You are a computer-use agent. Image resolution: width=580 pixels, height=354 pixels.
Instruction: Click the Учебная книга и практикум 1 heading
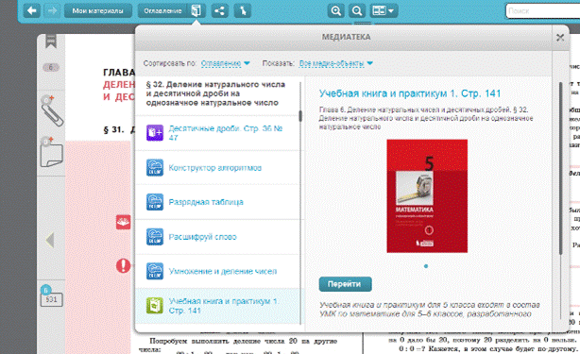tap(410, 93)
